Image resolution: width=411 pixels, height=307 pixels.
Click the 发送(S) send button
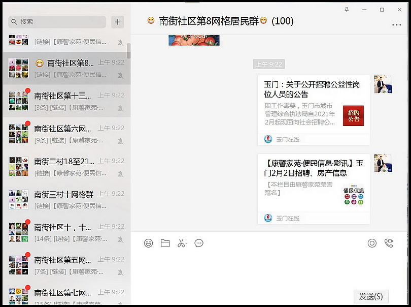372,296
